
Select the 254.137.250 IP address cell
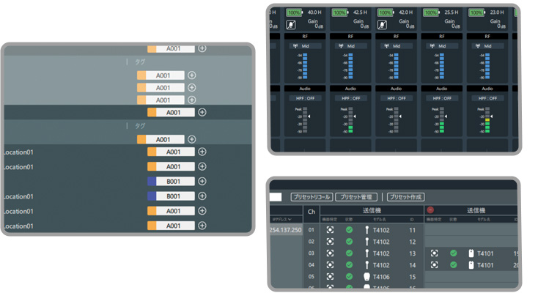(x=285, y=230)
